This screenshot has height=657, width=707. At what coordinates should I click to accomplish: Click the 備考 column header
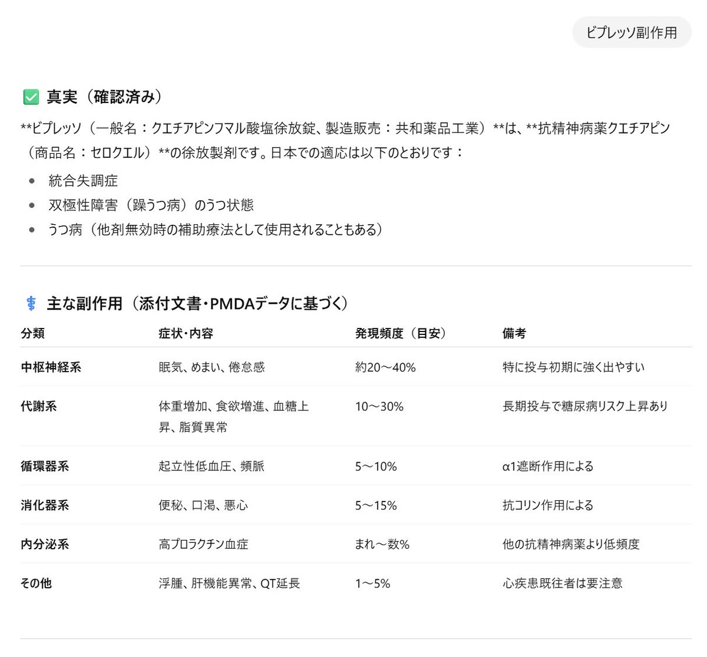(x=514, y=333)
